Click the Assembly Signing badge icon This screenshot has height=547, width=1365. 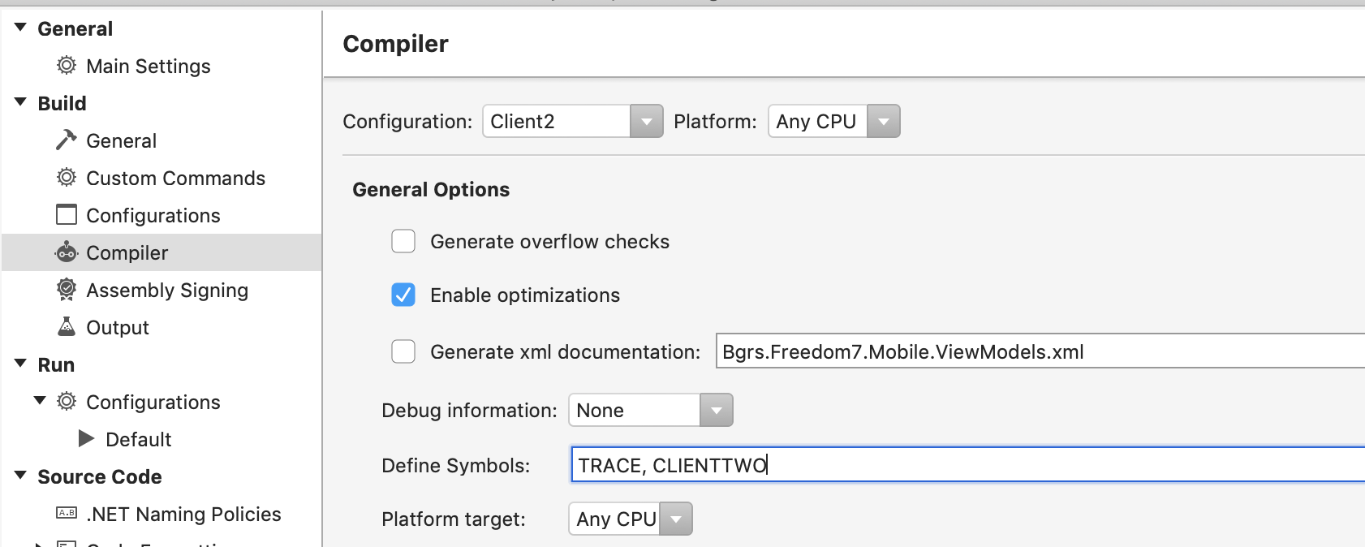tap(67, 290)
